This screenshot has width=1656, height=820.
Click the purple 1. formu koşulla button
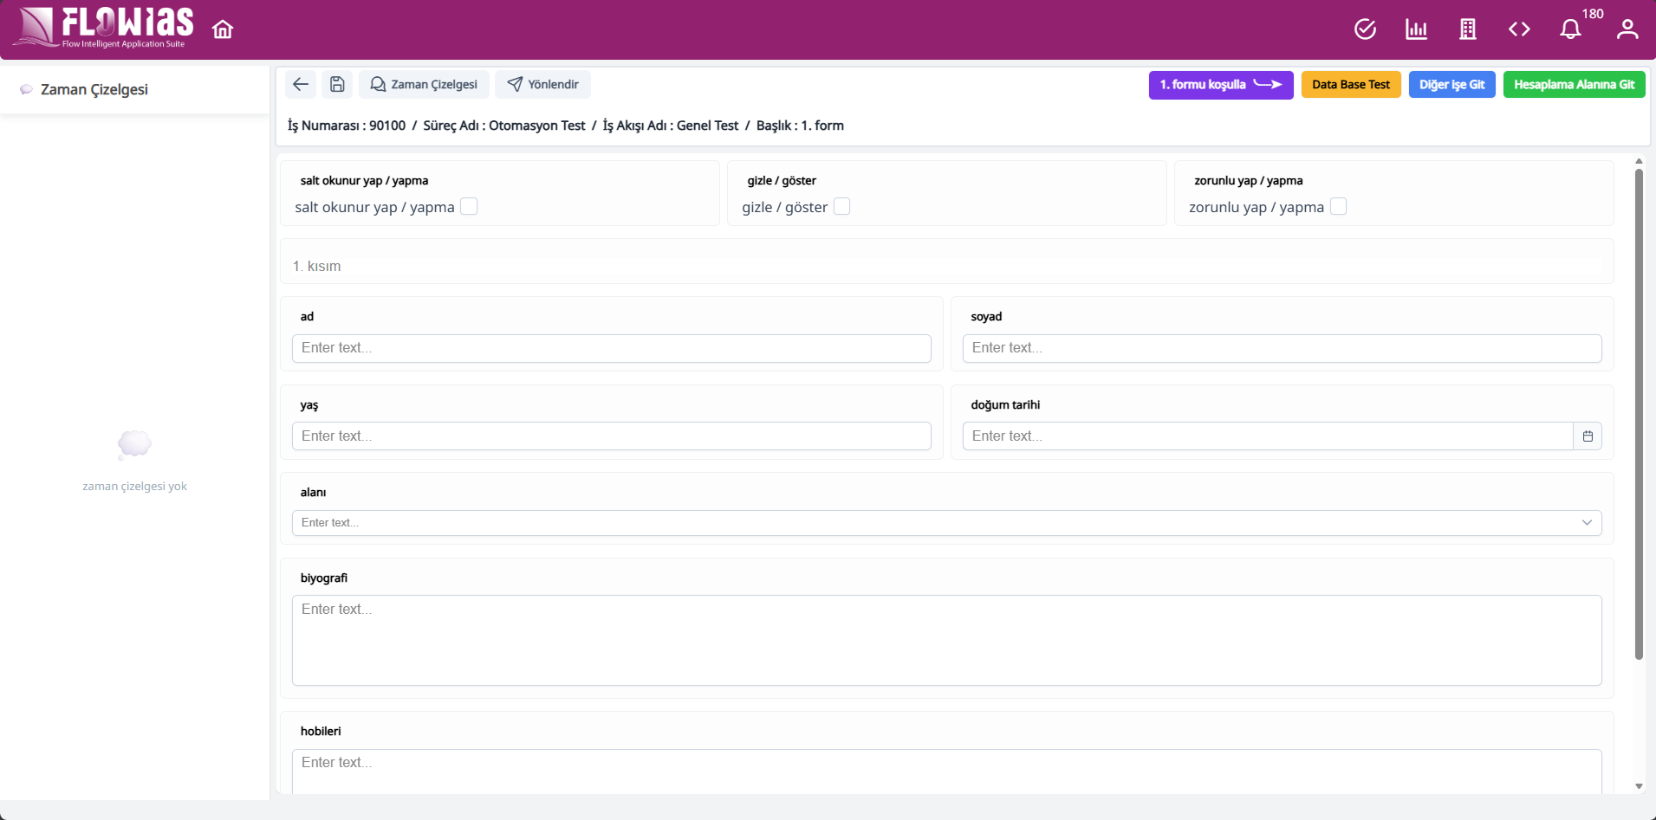tap(1221, 85)
